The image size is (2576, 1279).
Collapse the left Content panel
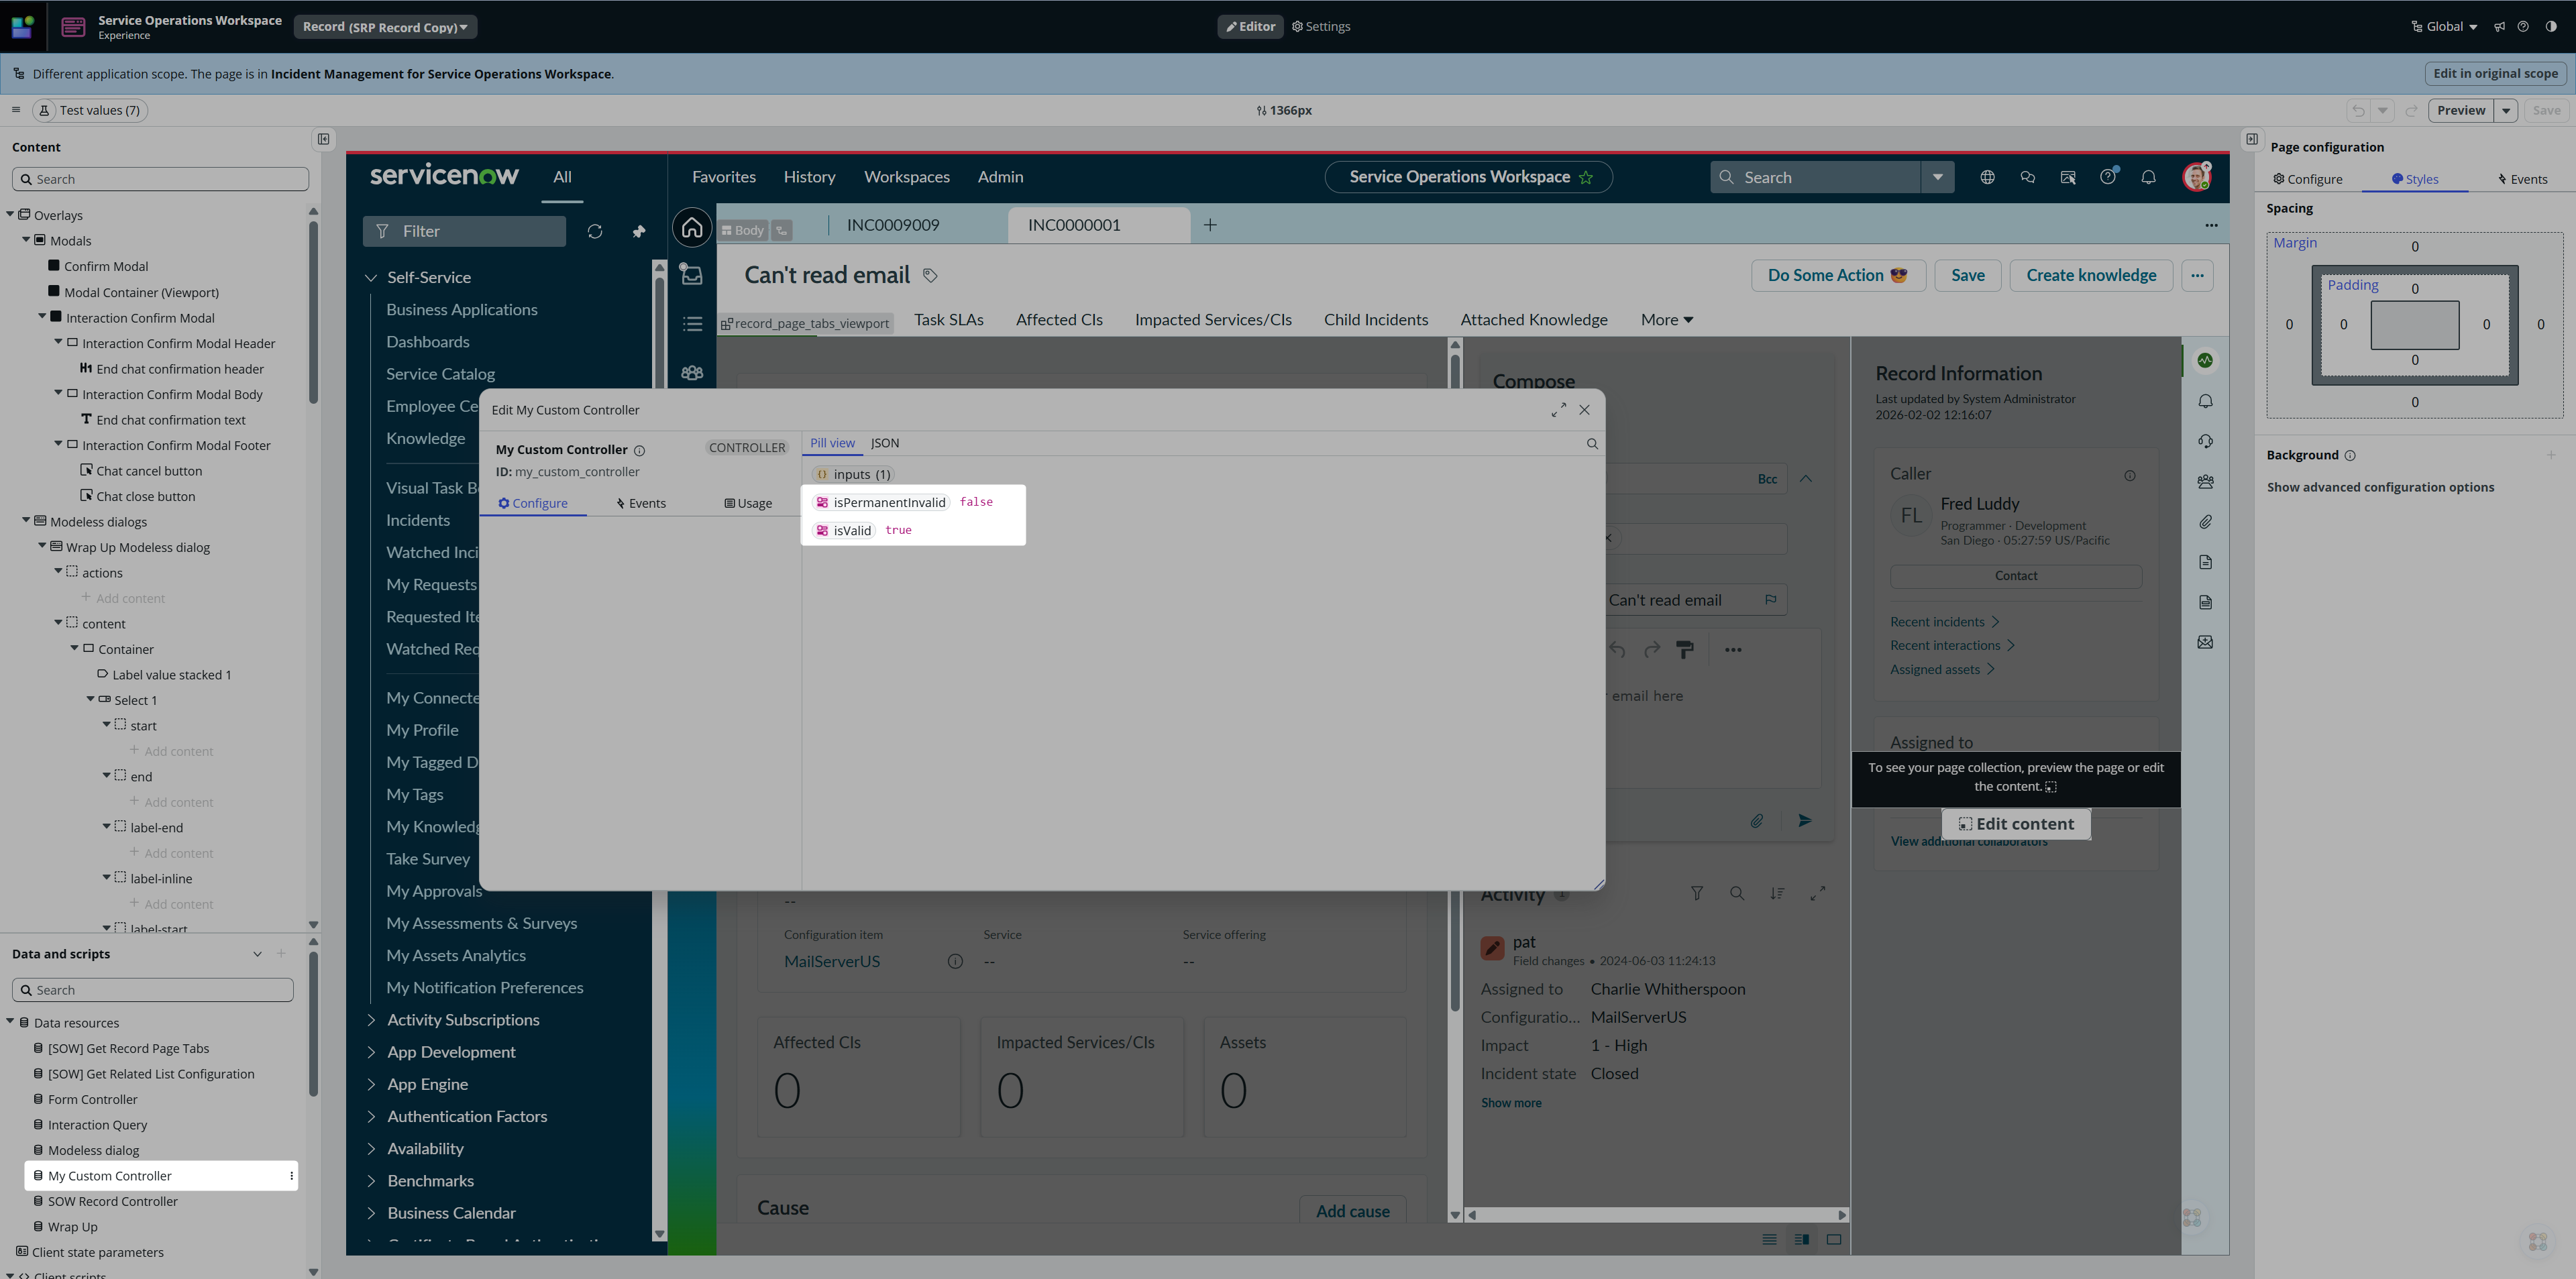click(x=324, y=140)
